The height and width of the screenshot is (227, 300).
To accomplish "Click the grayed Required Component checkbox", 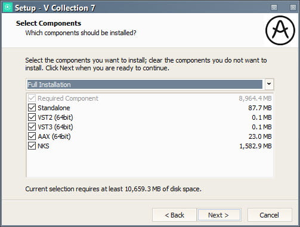I will (x=32, y=98).
